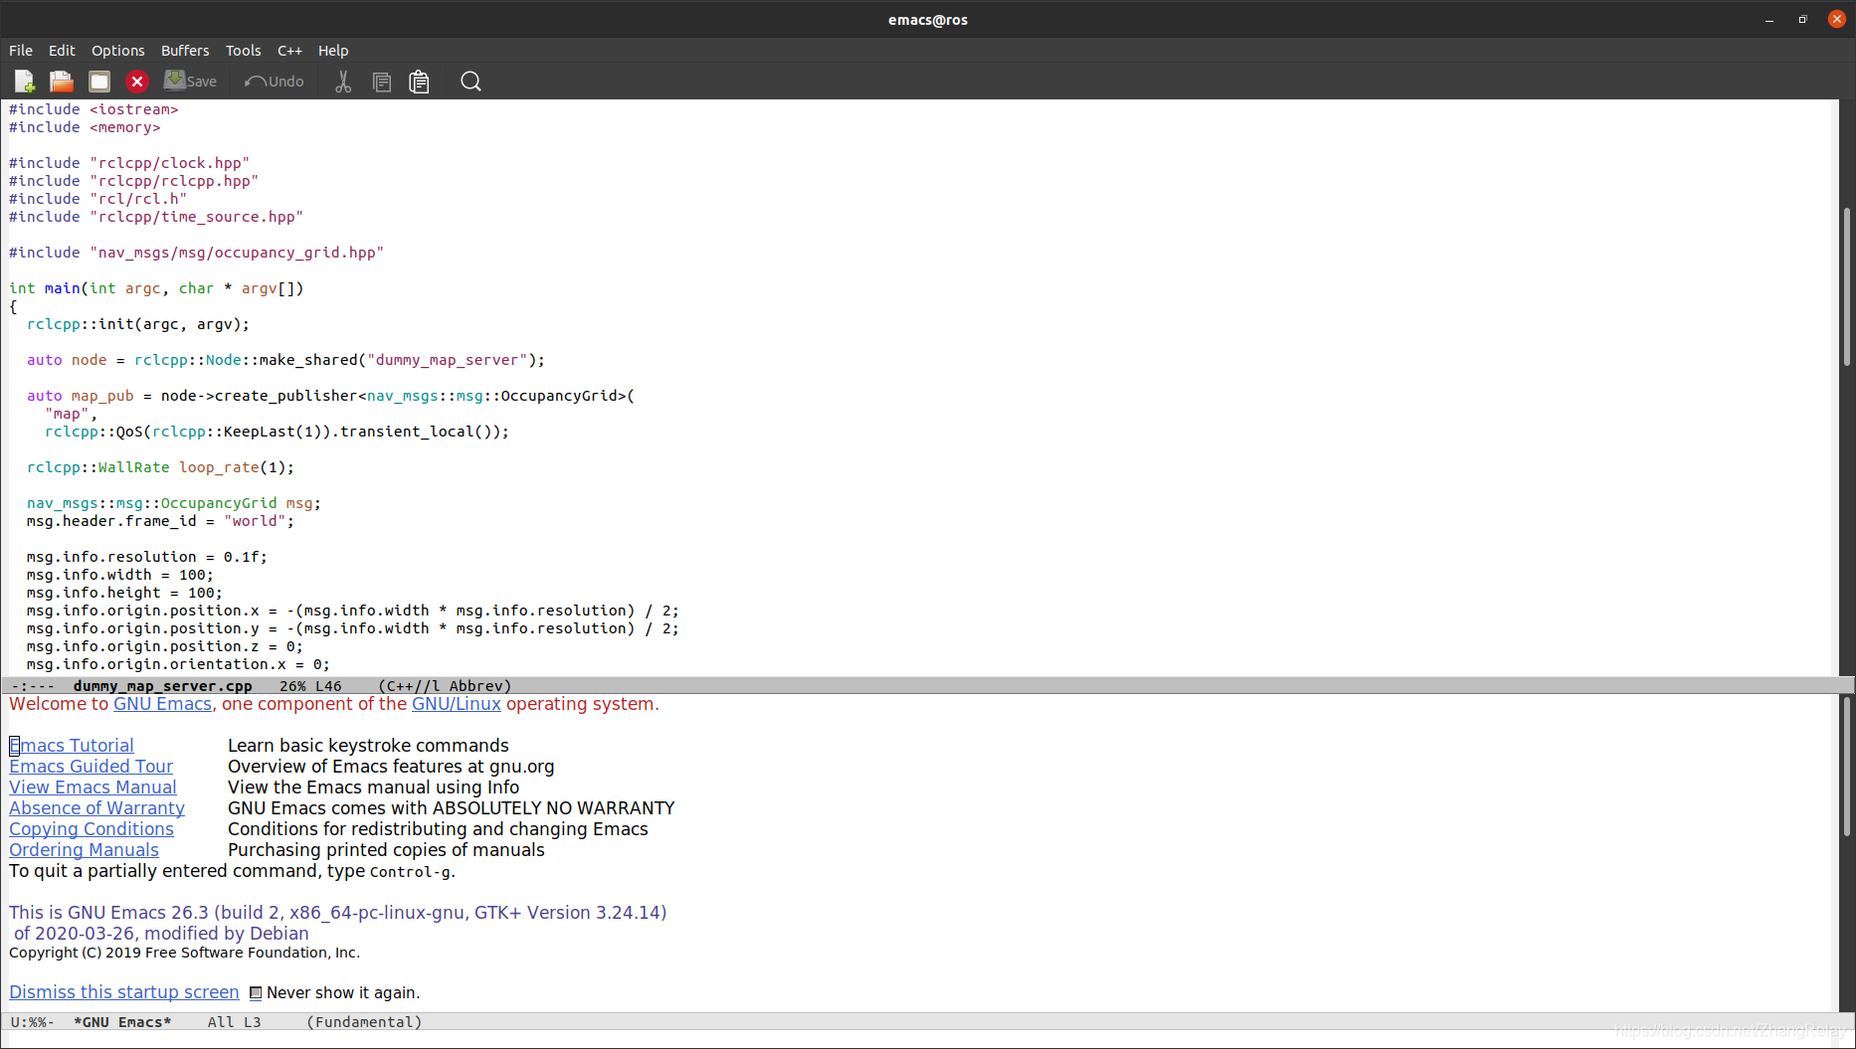
Task: Click the (C++//l Abbrev) mode indicator
Action: tap(445, 686)
